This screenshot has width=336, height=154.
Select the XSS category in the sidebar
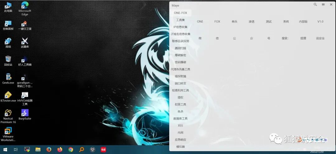tap(180, 125)
